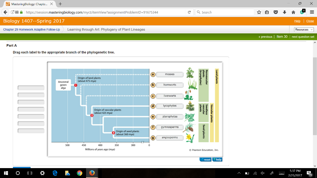Reset the drag-and-drop activity
The image size is (317, 178).
coord(205,159)
